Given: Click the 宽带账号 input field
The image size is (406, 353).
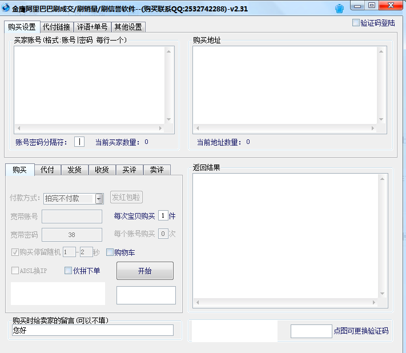Looking at the screenshot, I should point(72,216).
